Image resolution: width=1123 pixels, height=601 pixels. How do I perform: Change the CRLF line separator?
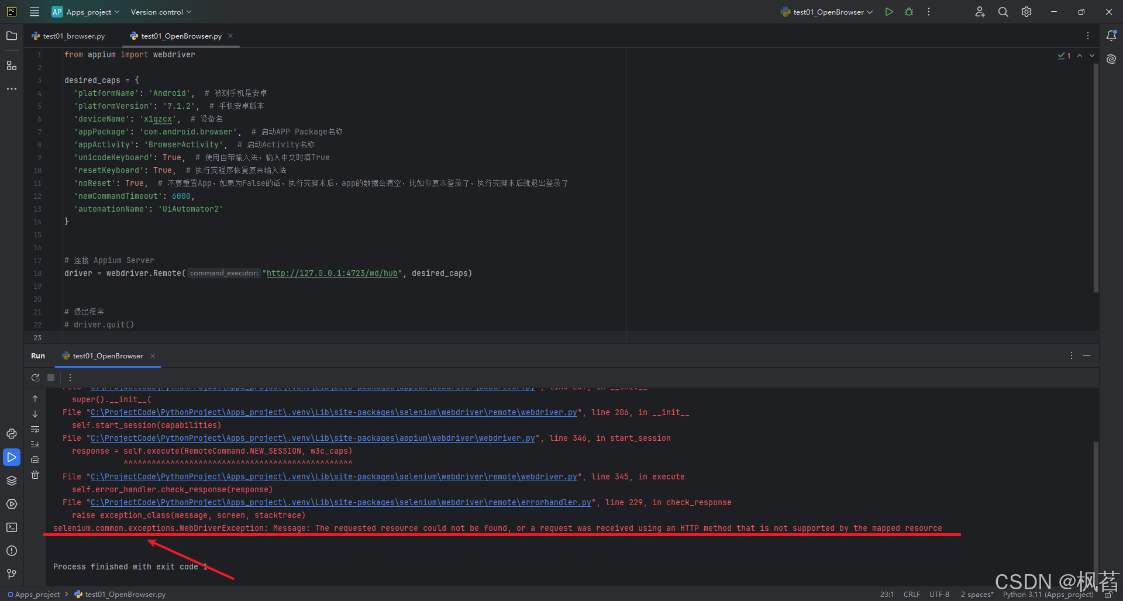(912, 595)
